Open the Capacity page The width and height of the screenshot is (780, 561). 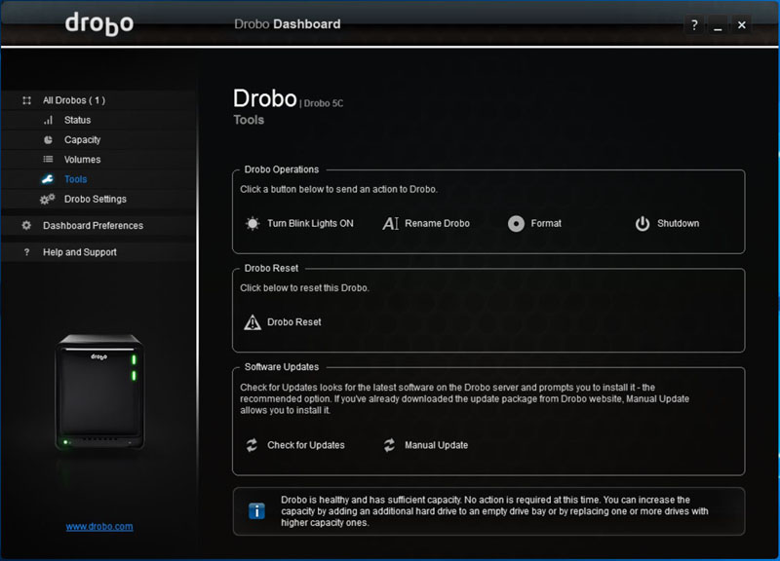[x=83, y=140]
